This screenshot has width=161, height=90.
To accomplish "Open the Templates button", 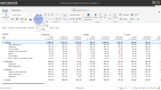I will (124, 15).
